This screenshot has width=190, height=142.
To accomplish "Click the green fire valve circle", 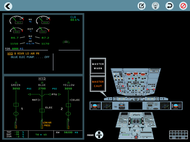I will pyautogui.click(x=16, y=114).
